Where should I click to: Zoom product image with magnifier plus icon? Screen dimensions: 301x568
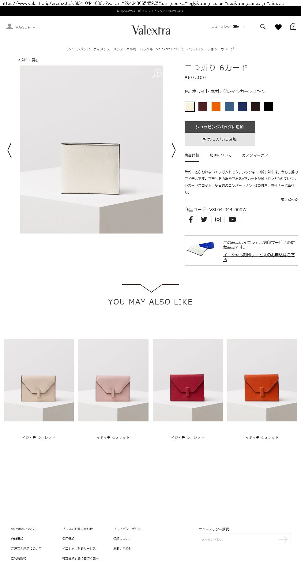point(157,73)
